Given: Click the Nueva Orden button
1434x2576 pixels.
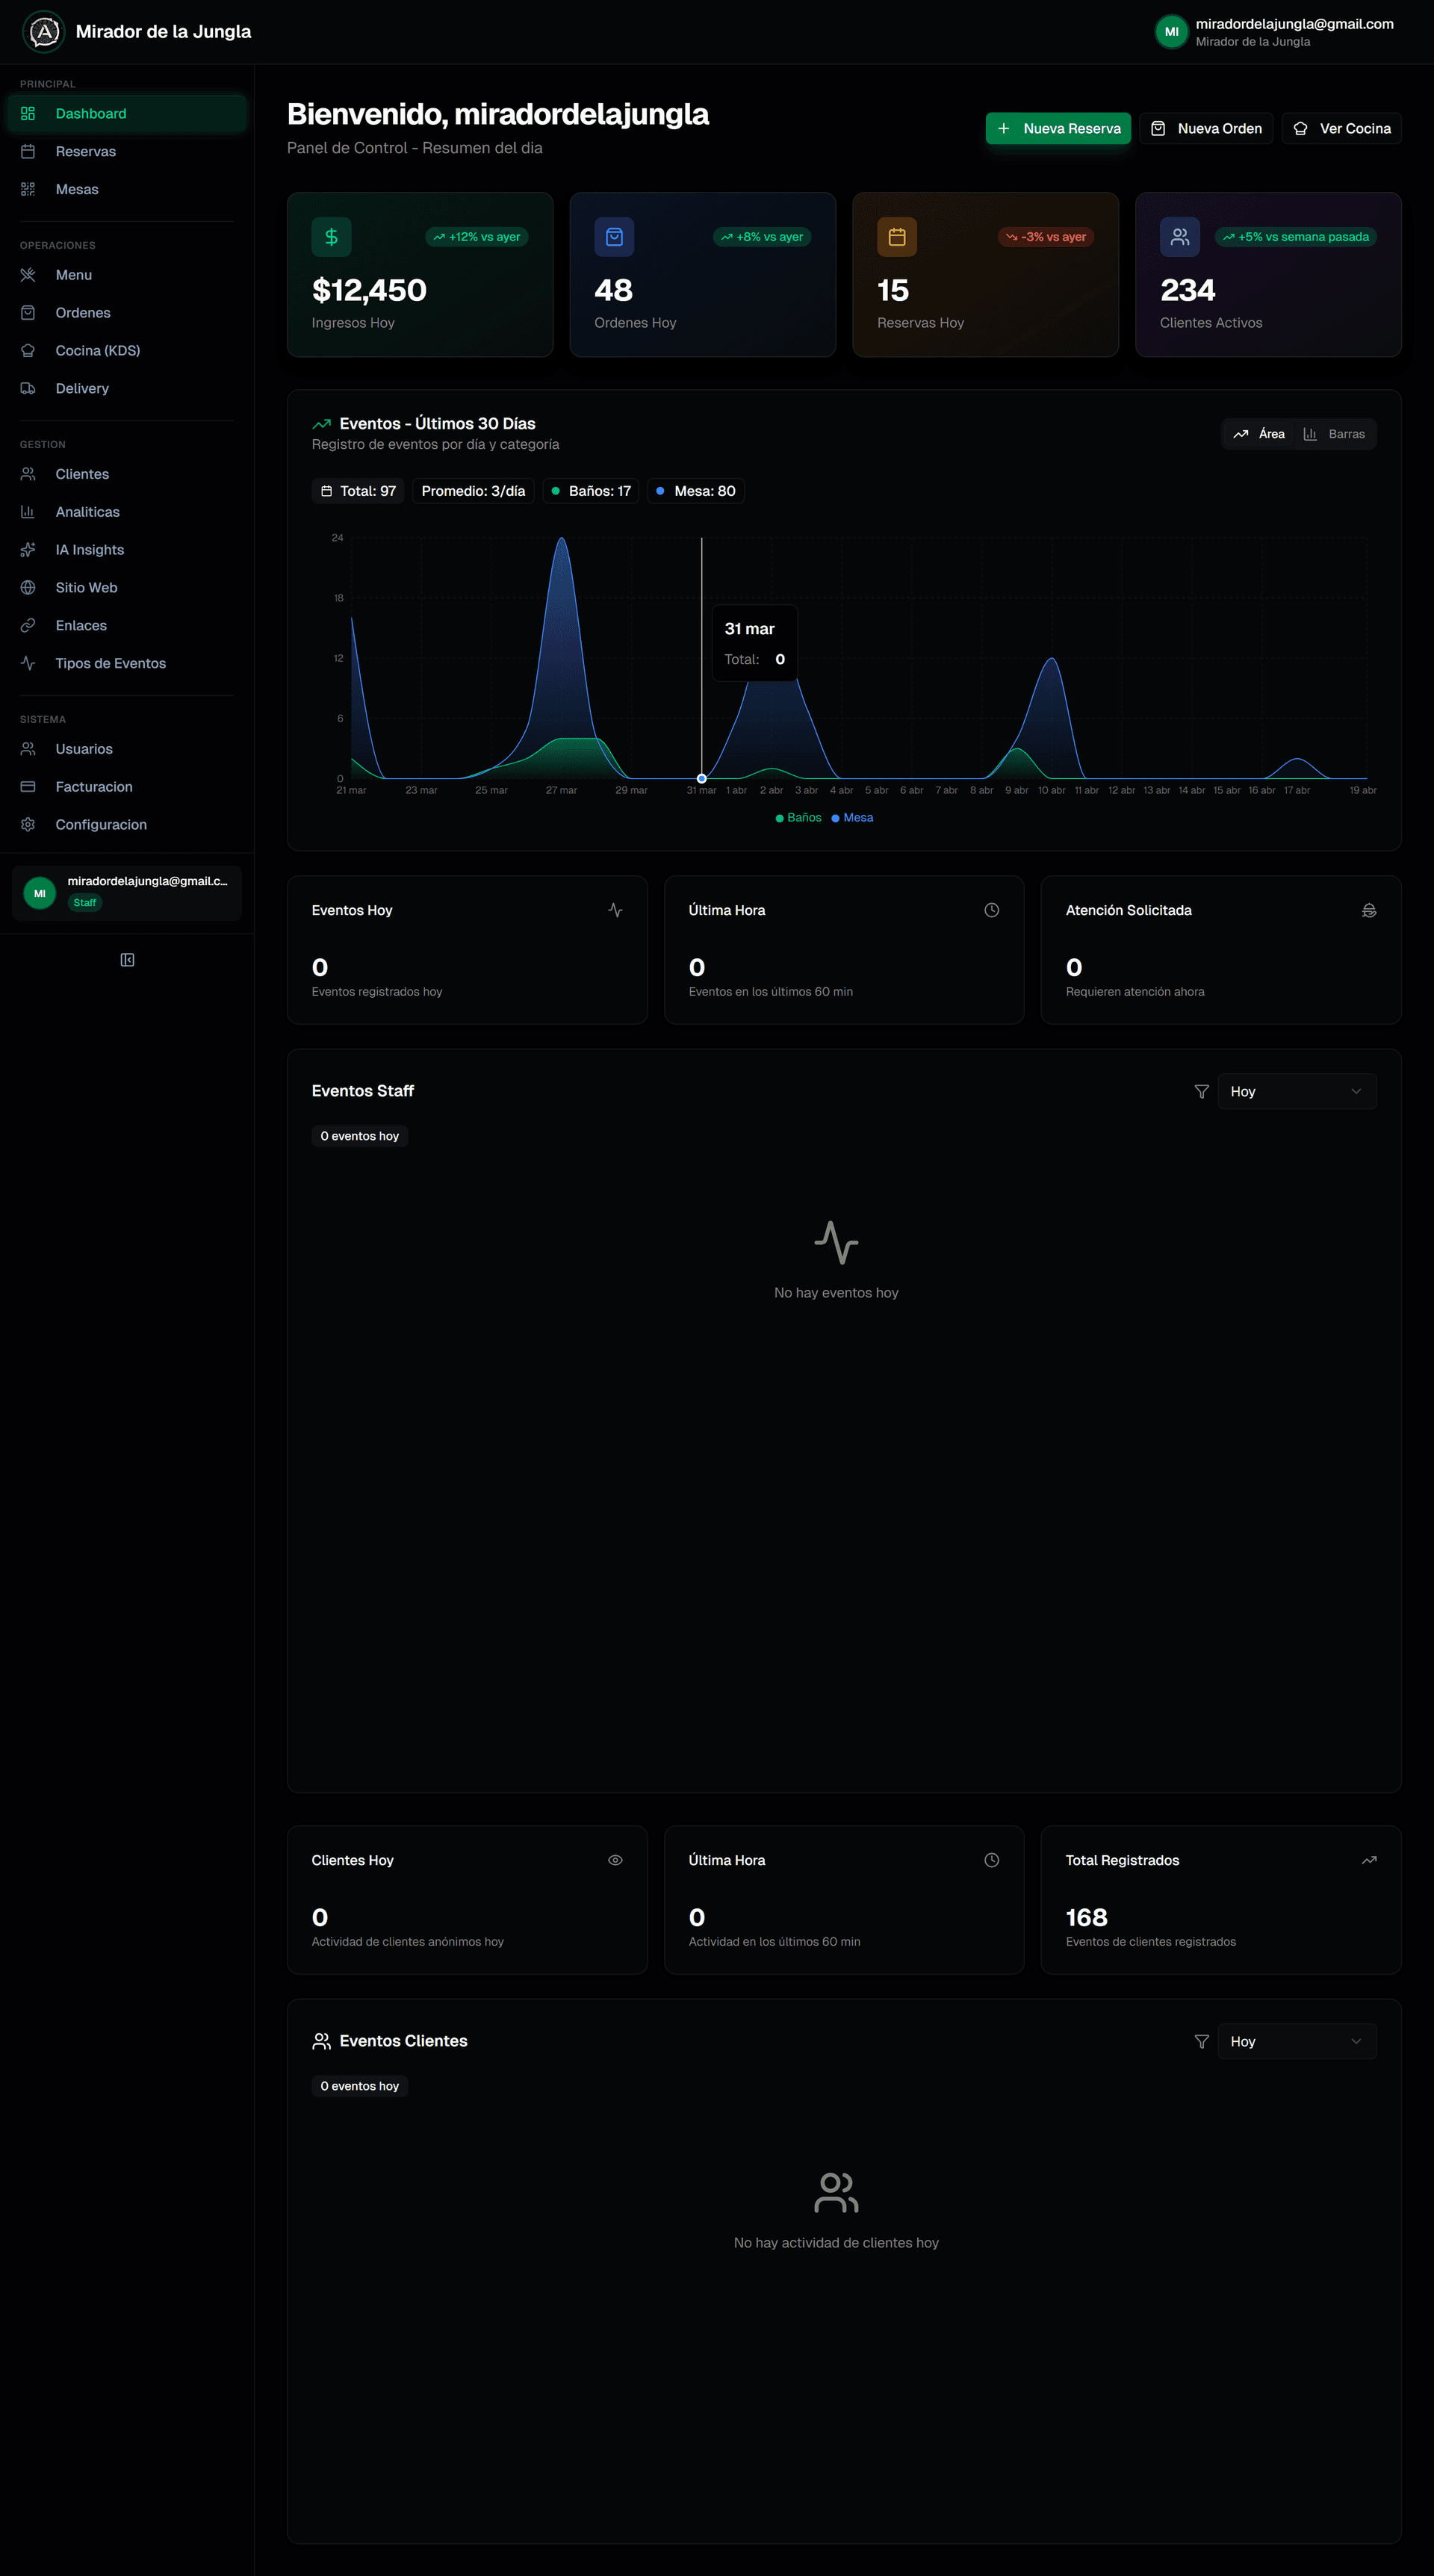Looking at the screenshot, I should 1206,128.
